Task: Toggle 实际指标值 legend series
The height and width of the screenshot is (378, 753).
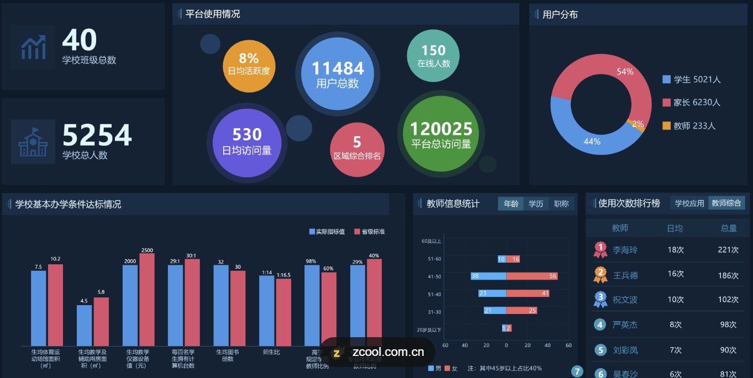Action: click(x=327, y=232)
